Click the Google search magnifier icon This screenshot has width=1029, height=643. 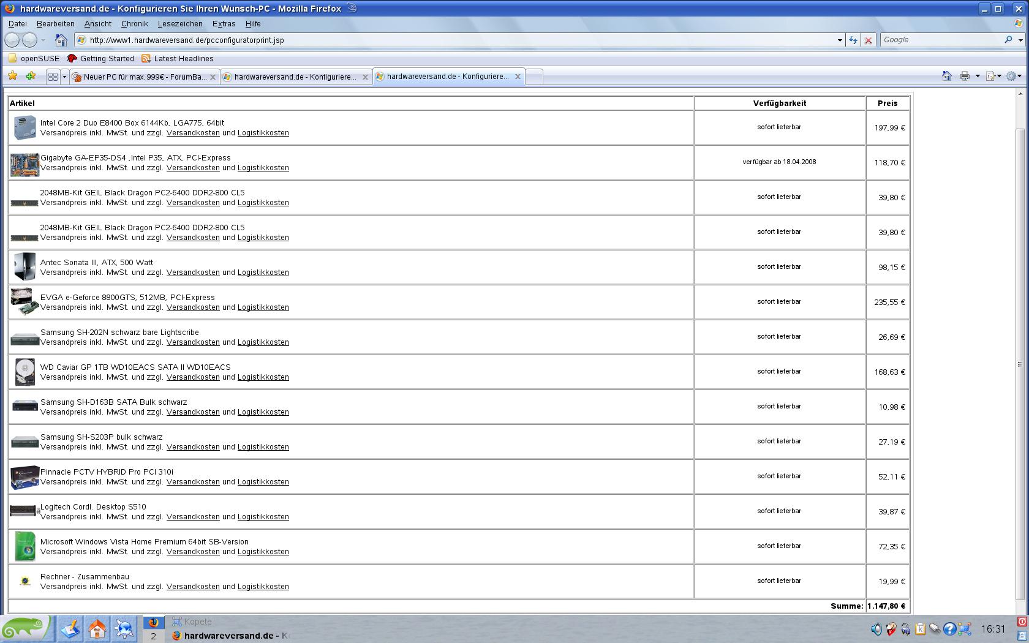click(x=1008, y=40)
